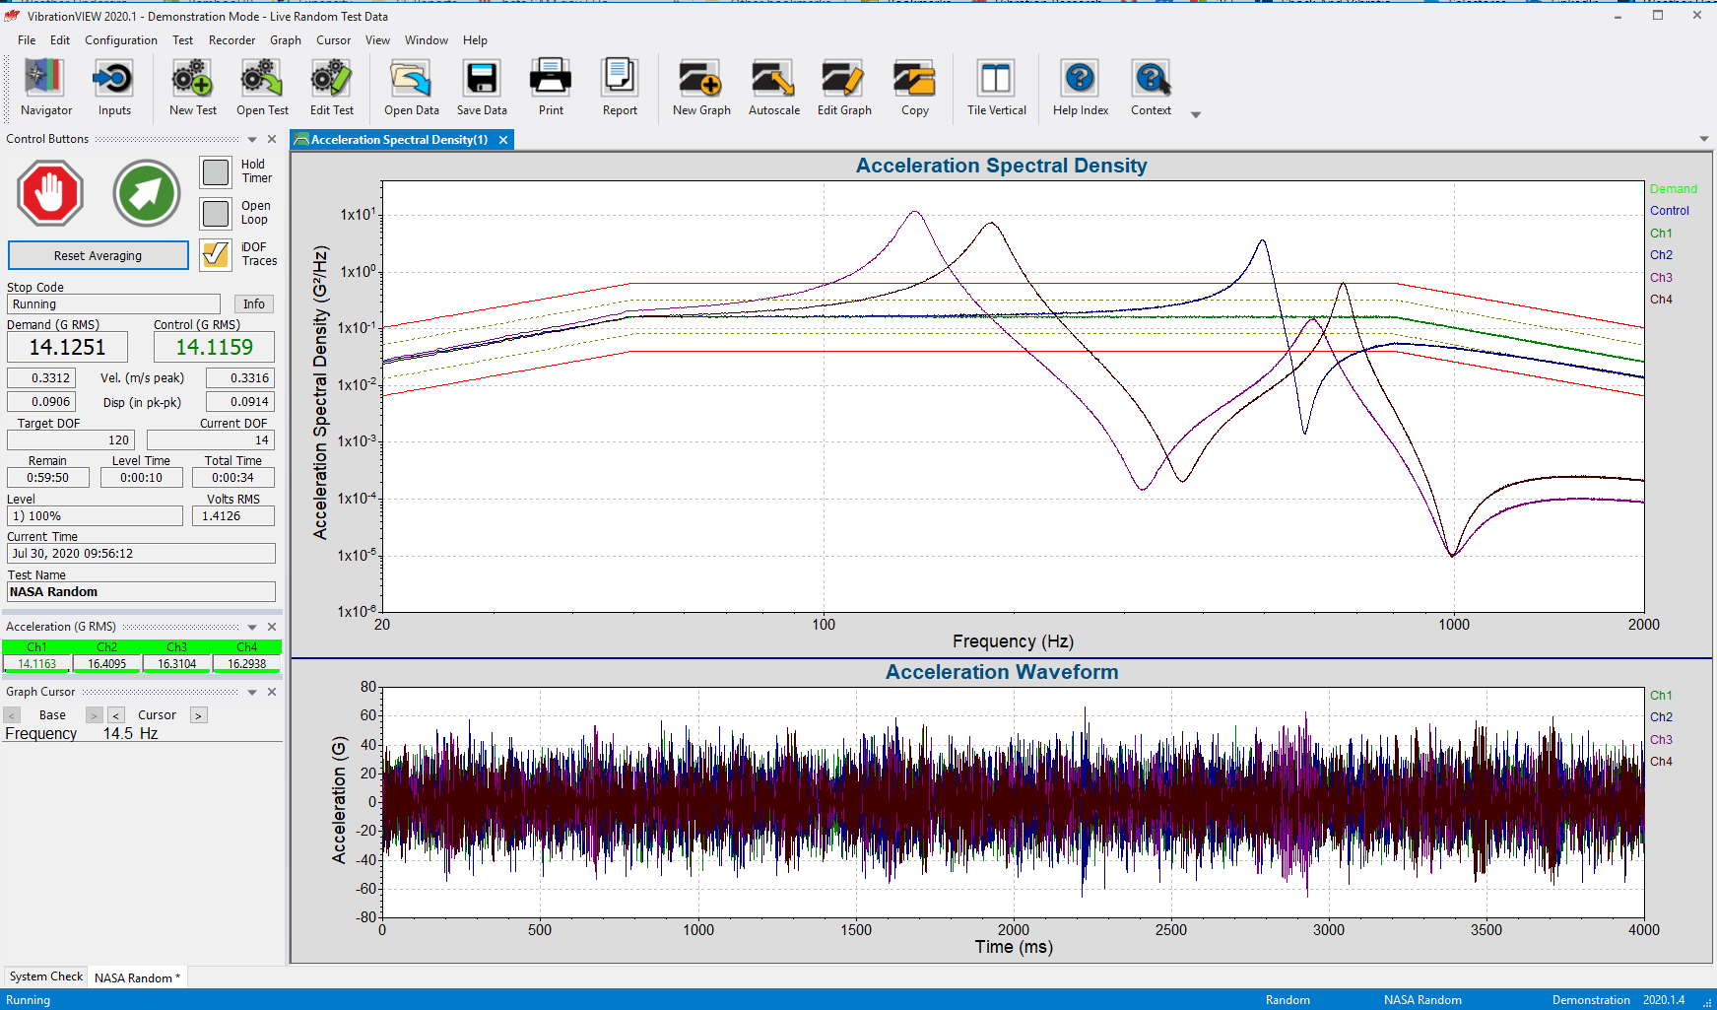Create a New Test
The image size is (1717, 1010).
(192, 87)
